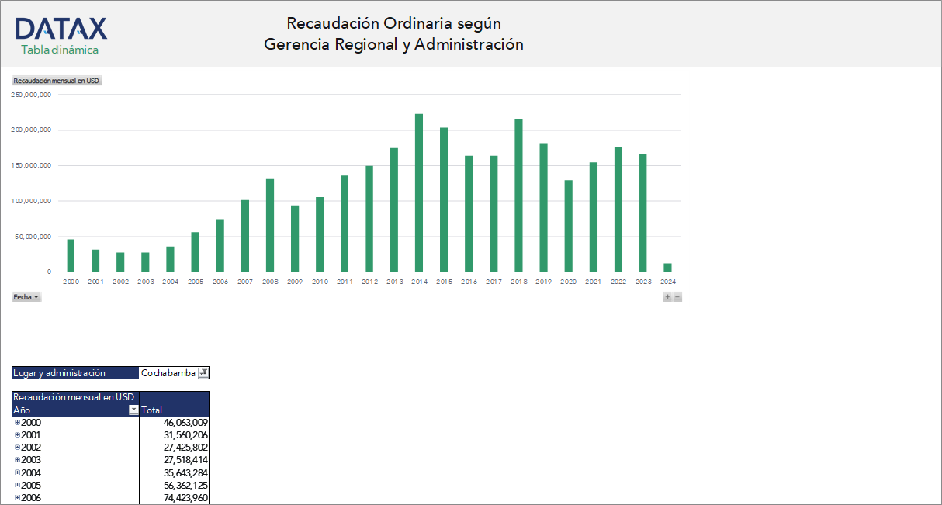The width and height of the screenshot is (942, 505).
Task: Open the Fecha field menu
Action: pos(26,296)
